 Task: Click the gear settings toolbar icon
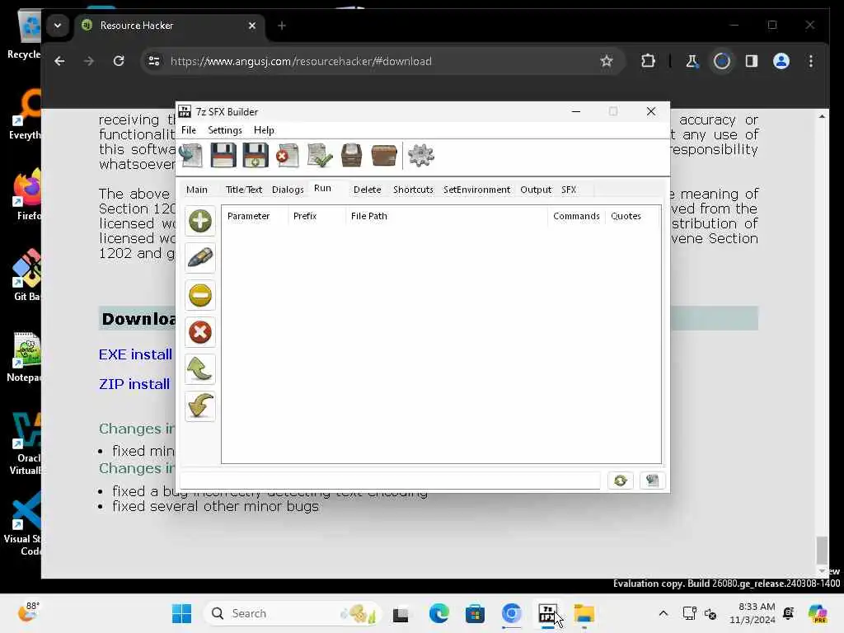421,156
